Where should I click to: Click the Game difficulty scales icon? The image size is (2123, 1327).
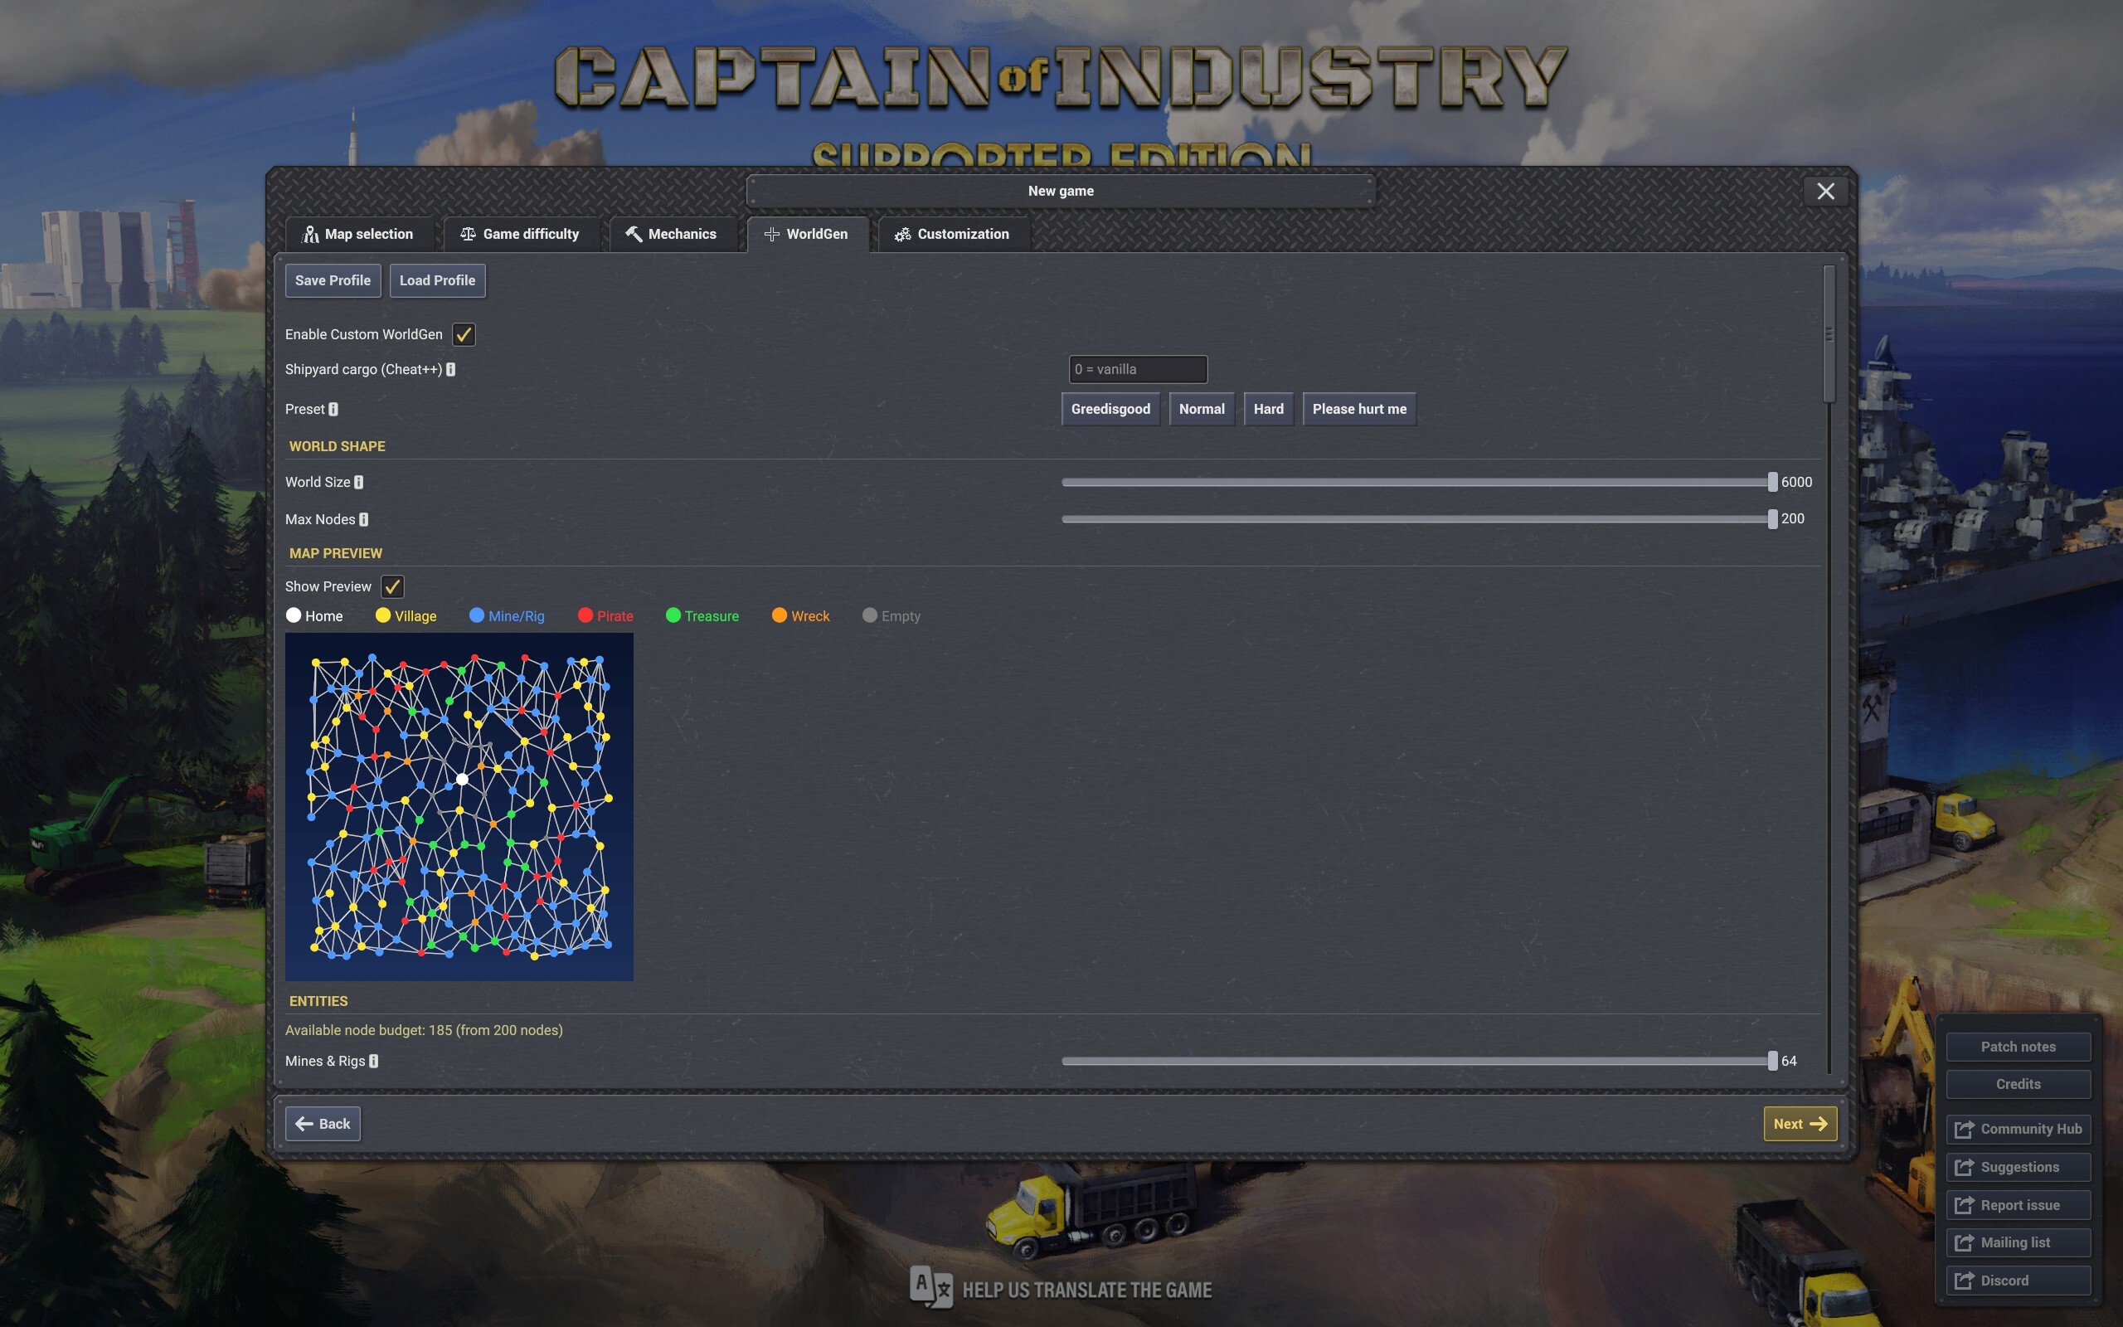(x=469, y=235)
